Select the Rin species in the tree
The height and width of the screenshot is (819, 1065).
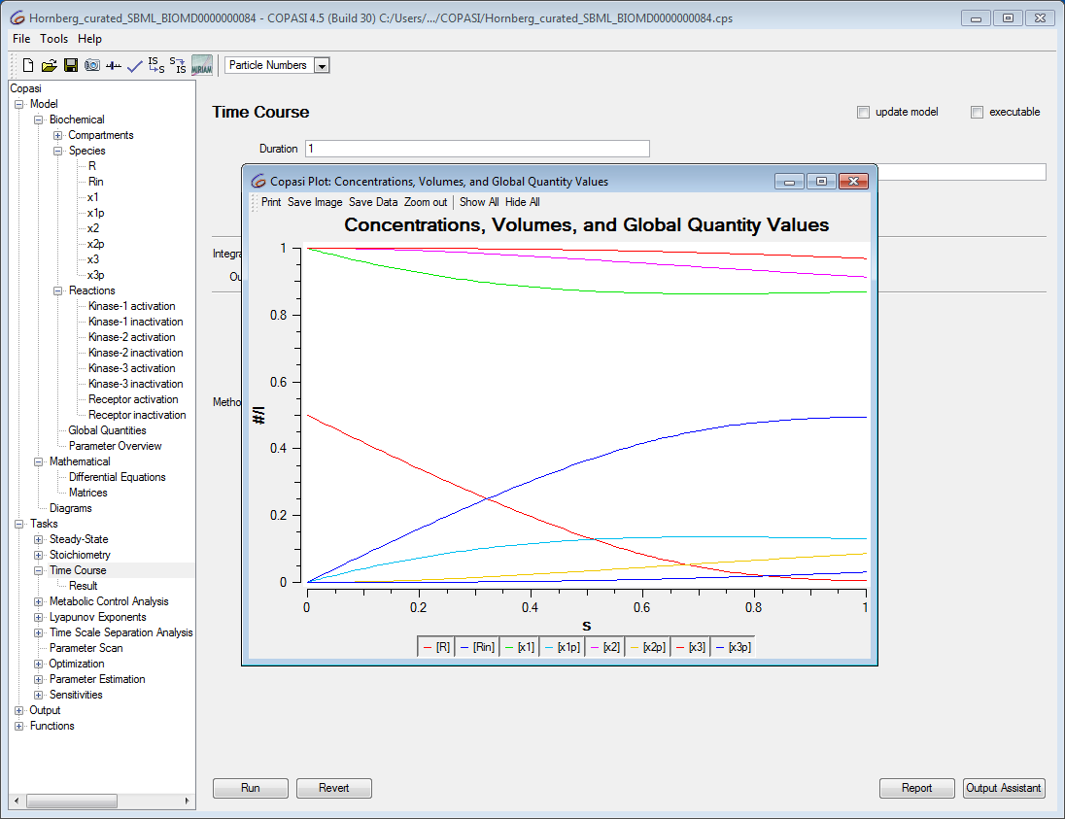(96, 182)
